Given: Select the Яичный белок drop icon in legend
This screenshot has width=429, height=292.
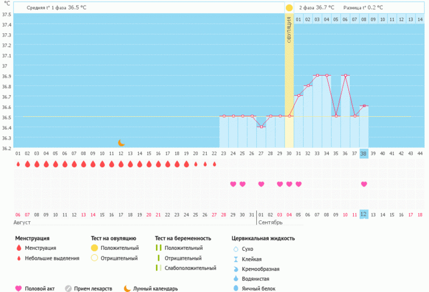Looking at the screenshot, I should (x=236, y=288).
